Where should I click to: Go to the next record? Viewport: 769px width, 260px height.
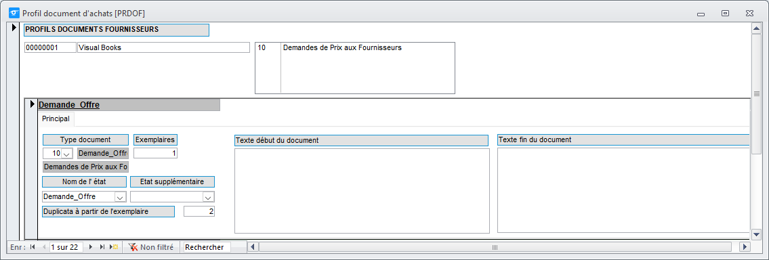[x=91, y=247]
